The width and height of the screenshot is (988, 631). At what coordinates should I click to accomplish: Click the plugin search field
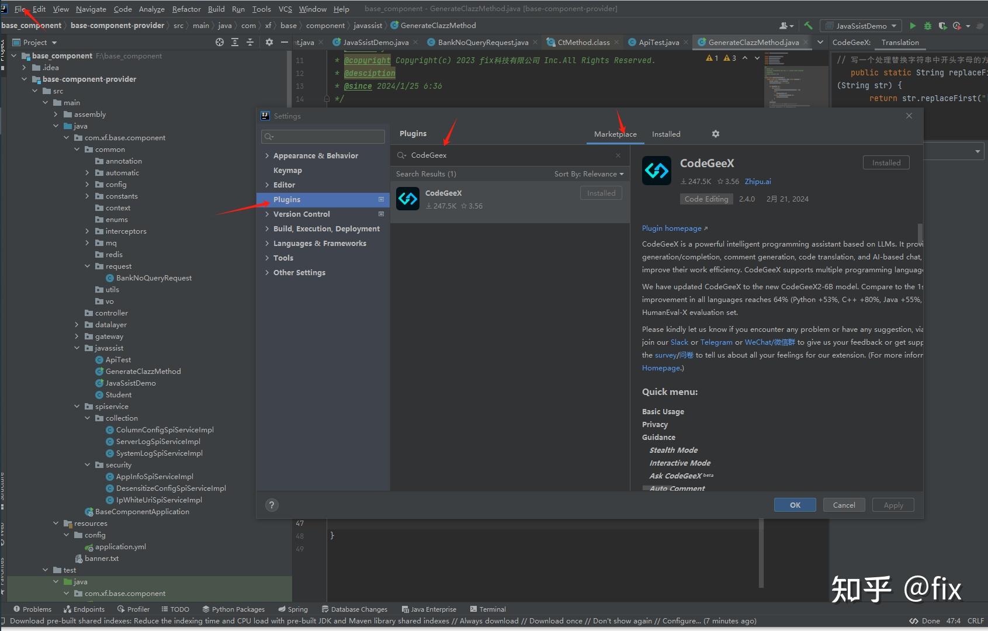click(x=510, y=155)
